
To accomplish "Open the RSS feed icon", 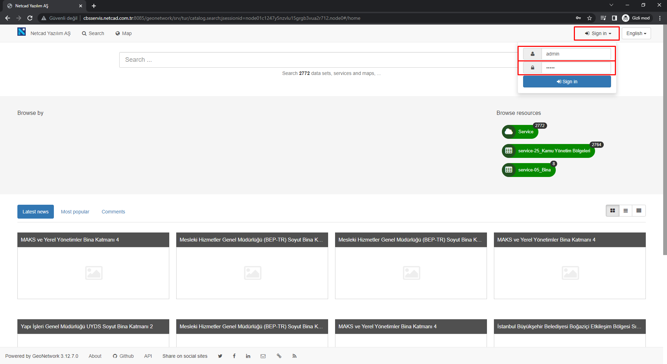I will (x=294, y=356).
